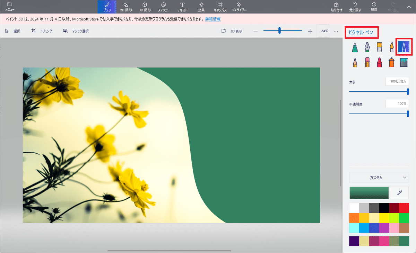
Task: Select the Pencil tool
Action: pos(355,62)
